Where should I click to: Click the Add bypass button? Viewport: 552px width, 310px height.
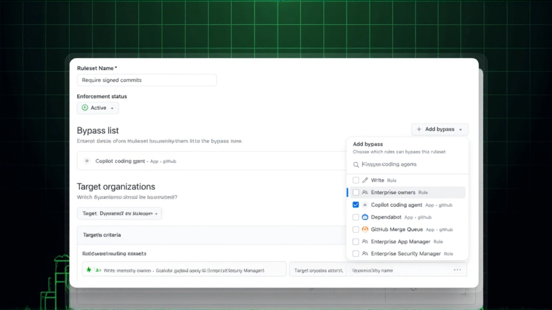point(436,129)
